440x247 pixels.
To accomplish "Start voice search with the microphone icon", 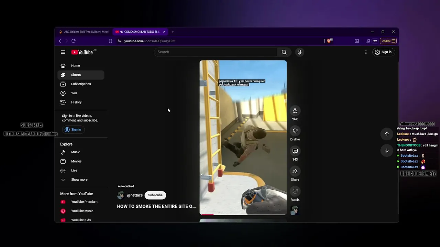I will coord(300,52).
